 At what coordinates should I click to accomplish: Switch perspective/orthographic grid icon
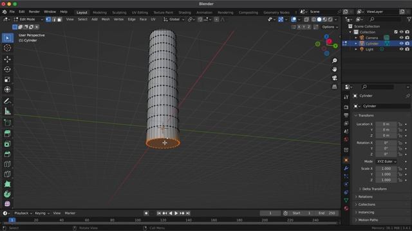(x=335, y=87)
